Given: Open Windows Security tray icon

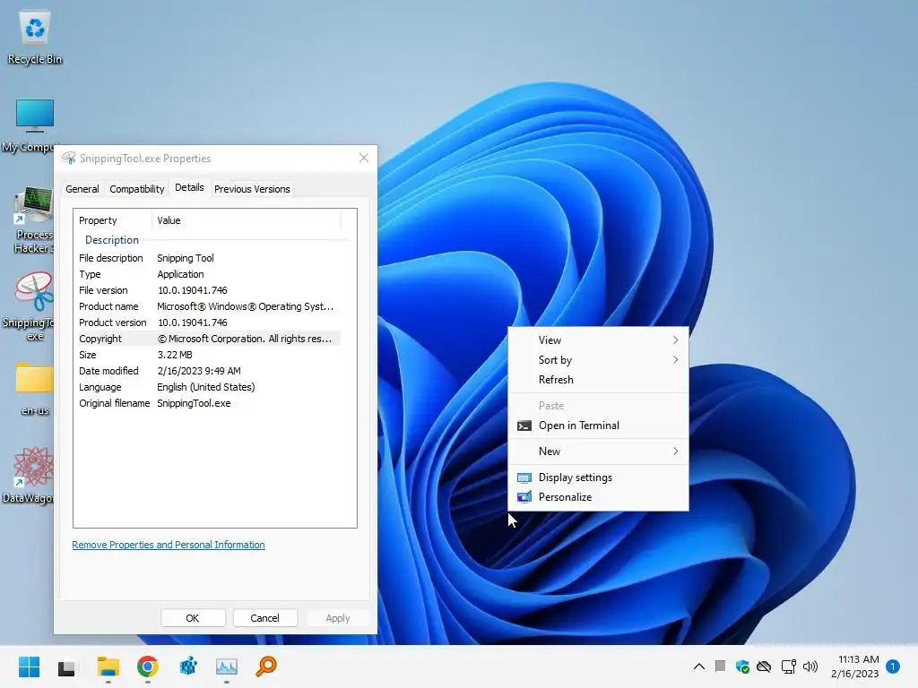Looking at the screenshot, I should coord(742,666).
